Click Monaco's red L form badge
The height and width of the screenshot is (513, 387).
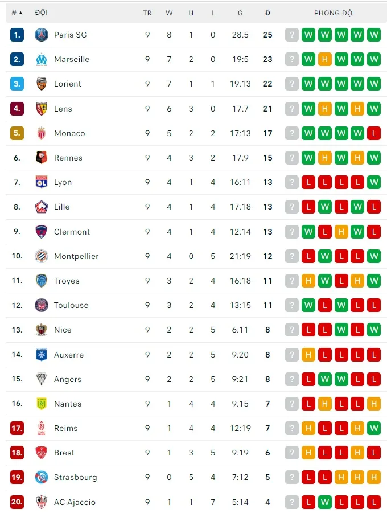point(373,133)
